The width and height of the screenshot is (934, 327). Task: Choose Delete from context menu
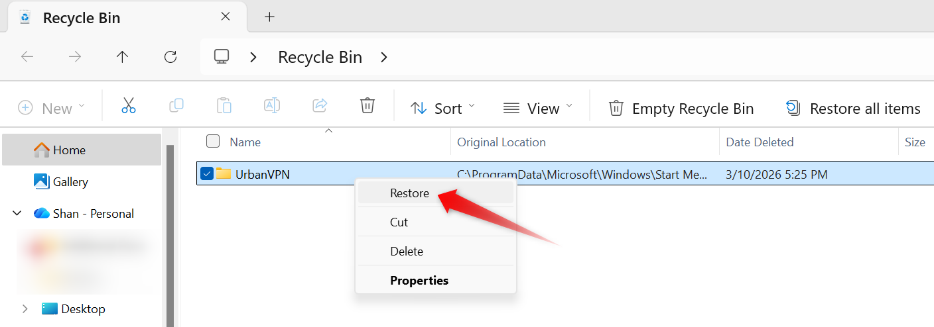(436, 251)
